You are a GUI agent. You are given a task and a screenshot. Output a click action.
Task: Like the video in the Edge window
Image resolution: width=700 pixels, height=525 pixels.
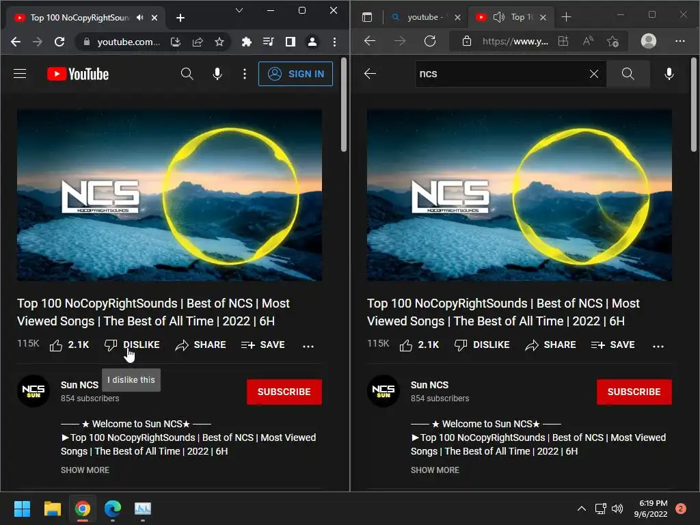click(x=419, y=345)
